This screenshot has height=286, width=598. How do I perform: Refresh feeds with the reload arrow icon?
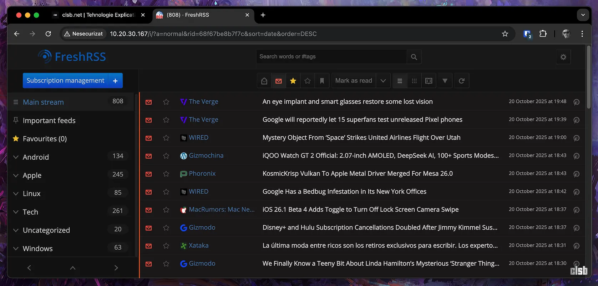(x=461, y=81)
